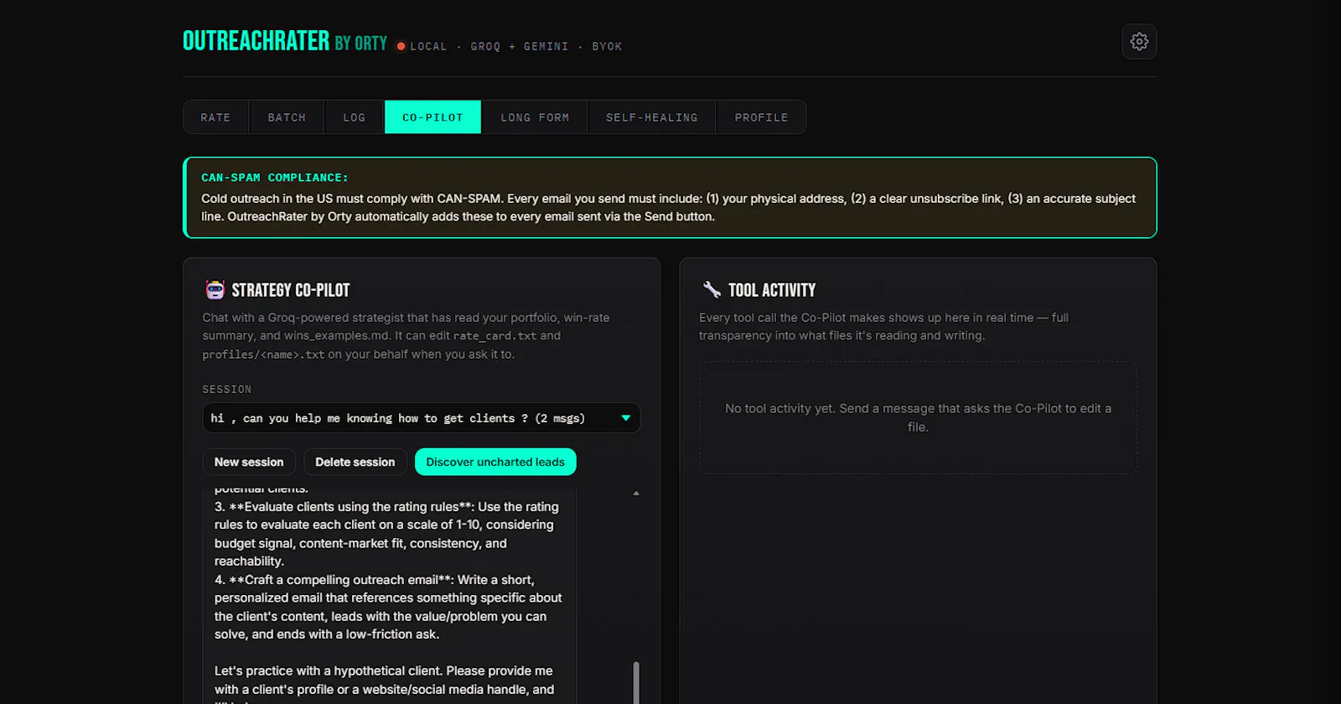
Task: Switch to the Rate tab
Action: (215, 117)
